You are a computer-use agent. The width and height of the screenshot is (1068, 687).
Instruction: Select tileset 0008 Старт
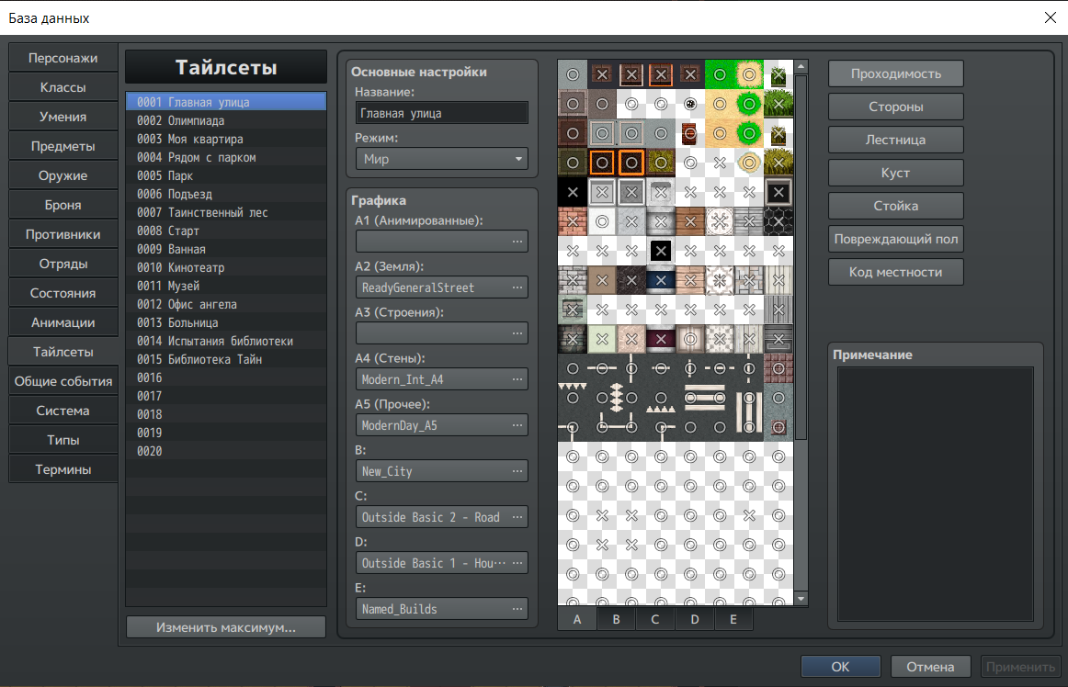[226, 231]
